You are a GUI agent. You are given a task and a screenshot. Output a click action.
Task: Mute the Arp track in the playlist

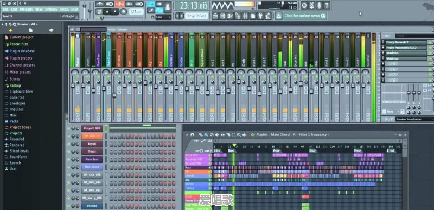(x=210, y=180)
